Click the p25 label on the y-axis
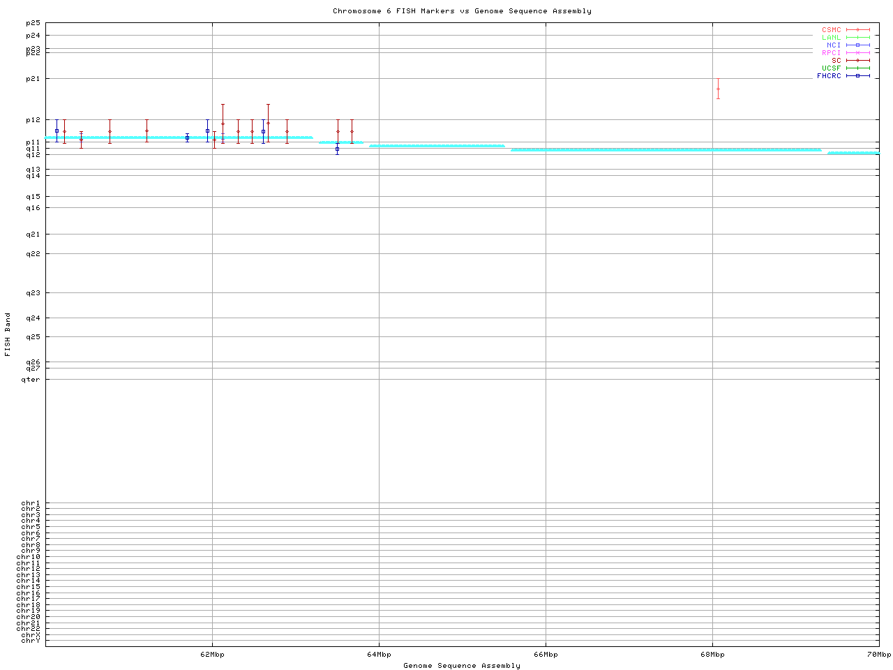The width and height of the screenshot is (893, 670). (33, 24)
